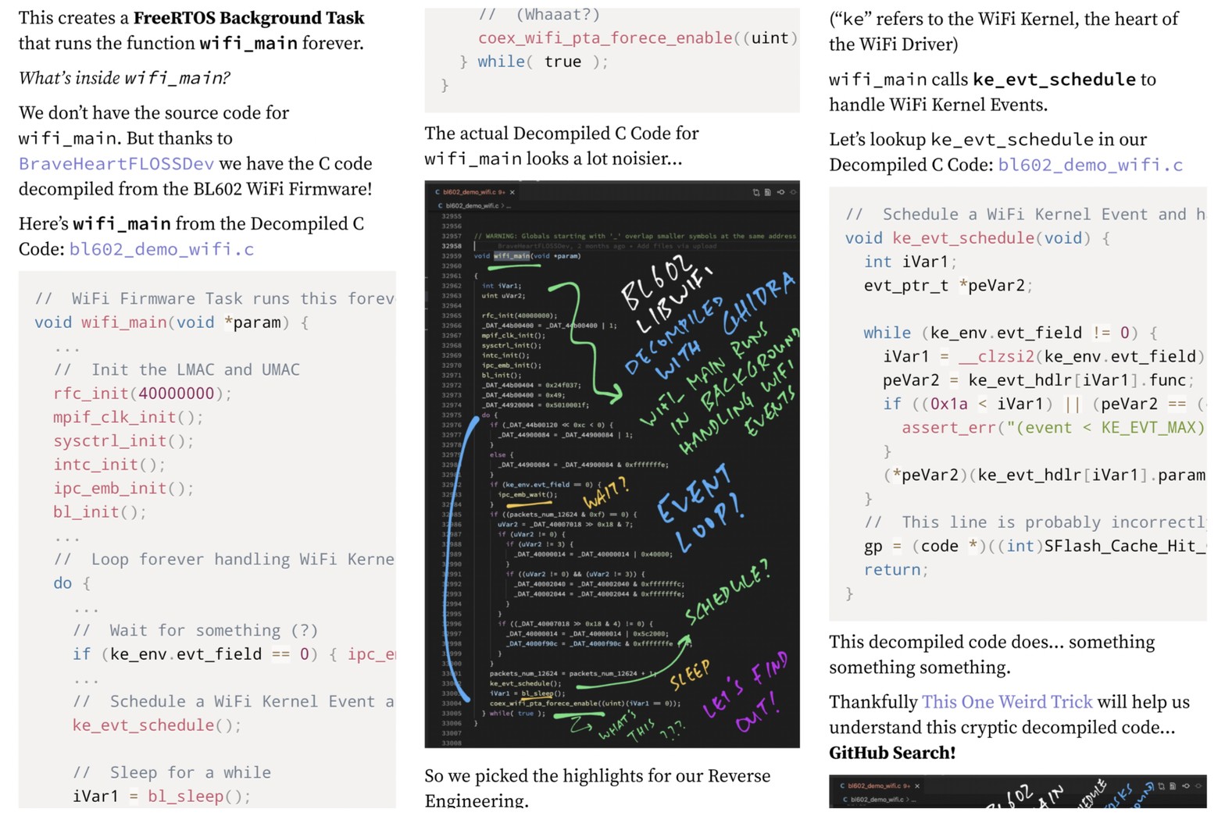Expand the breadcrumb ellipsis in the wifi_main screenshot
The image size is (1225, 816).
[x=509, y=205]
